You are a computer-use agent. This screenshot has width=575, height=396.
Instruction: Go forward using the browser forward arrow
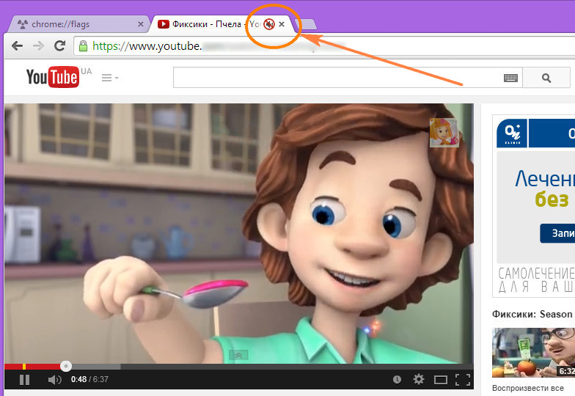click(x=38, y=45)
